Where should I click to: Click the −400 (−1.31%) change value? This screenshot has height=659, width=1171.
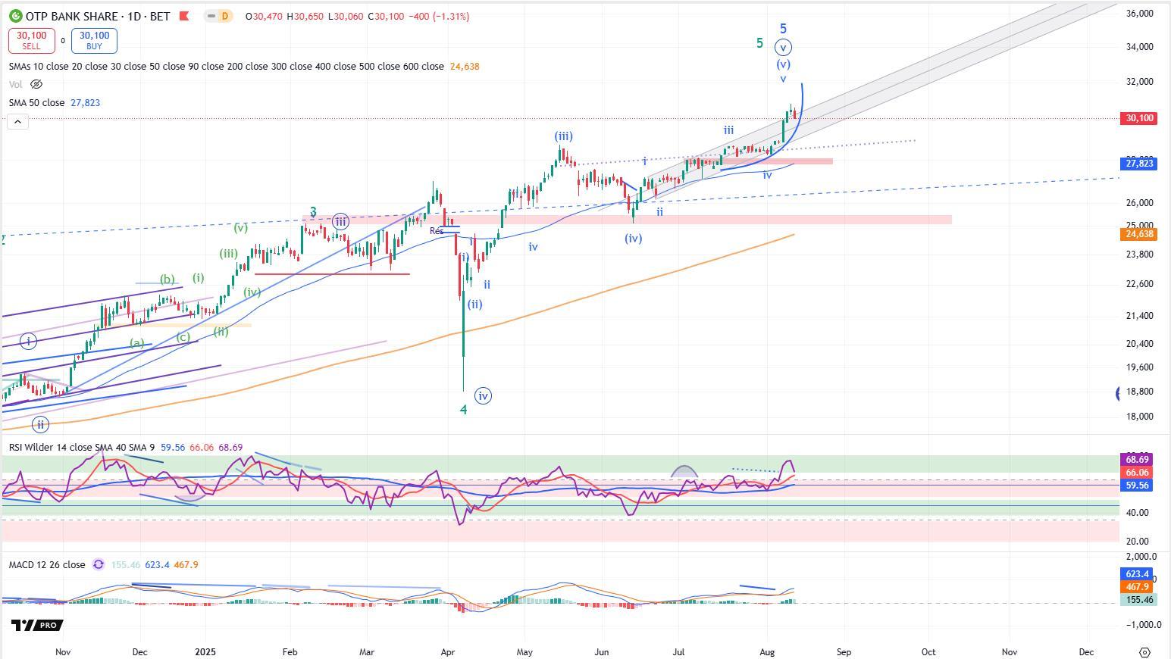click(x=437, y=16)
